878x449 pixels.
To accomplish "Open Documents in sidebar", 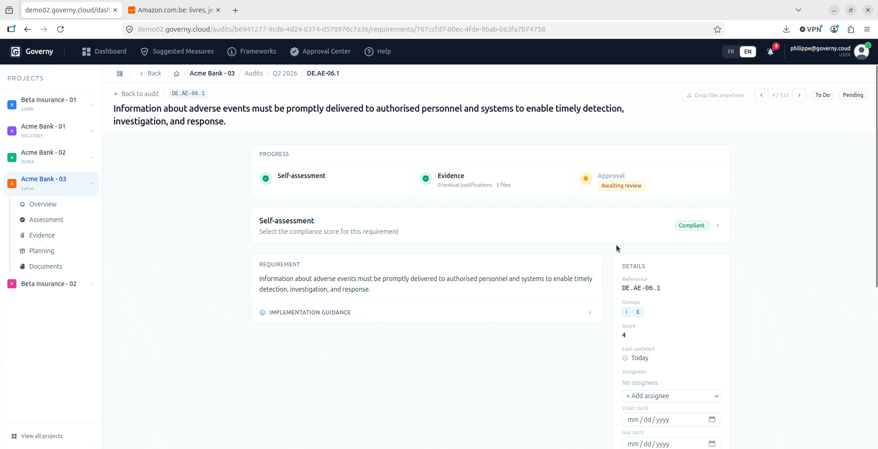I will pos(46,266).
